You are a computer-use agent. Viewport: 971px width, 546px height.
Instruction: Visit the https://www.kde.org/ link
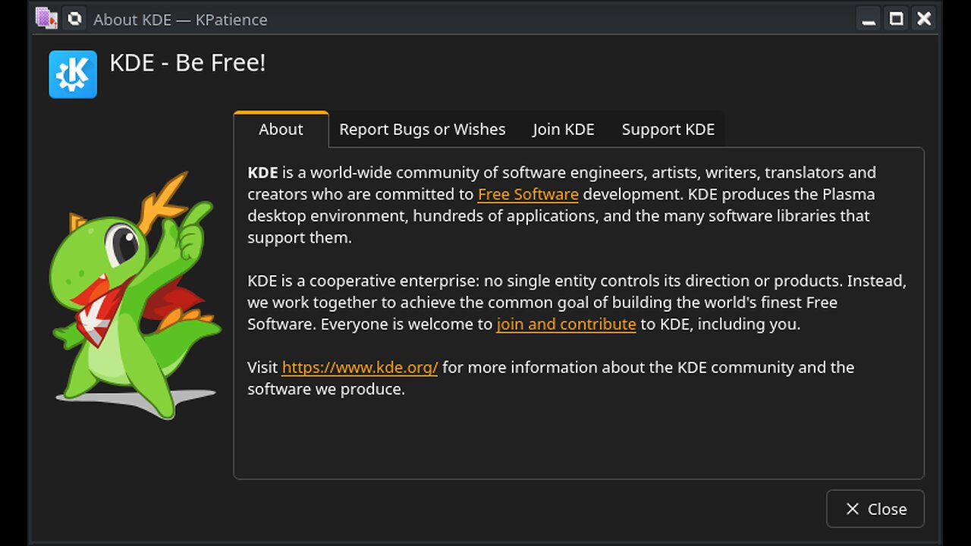click(x=360, y=368)
